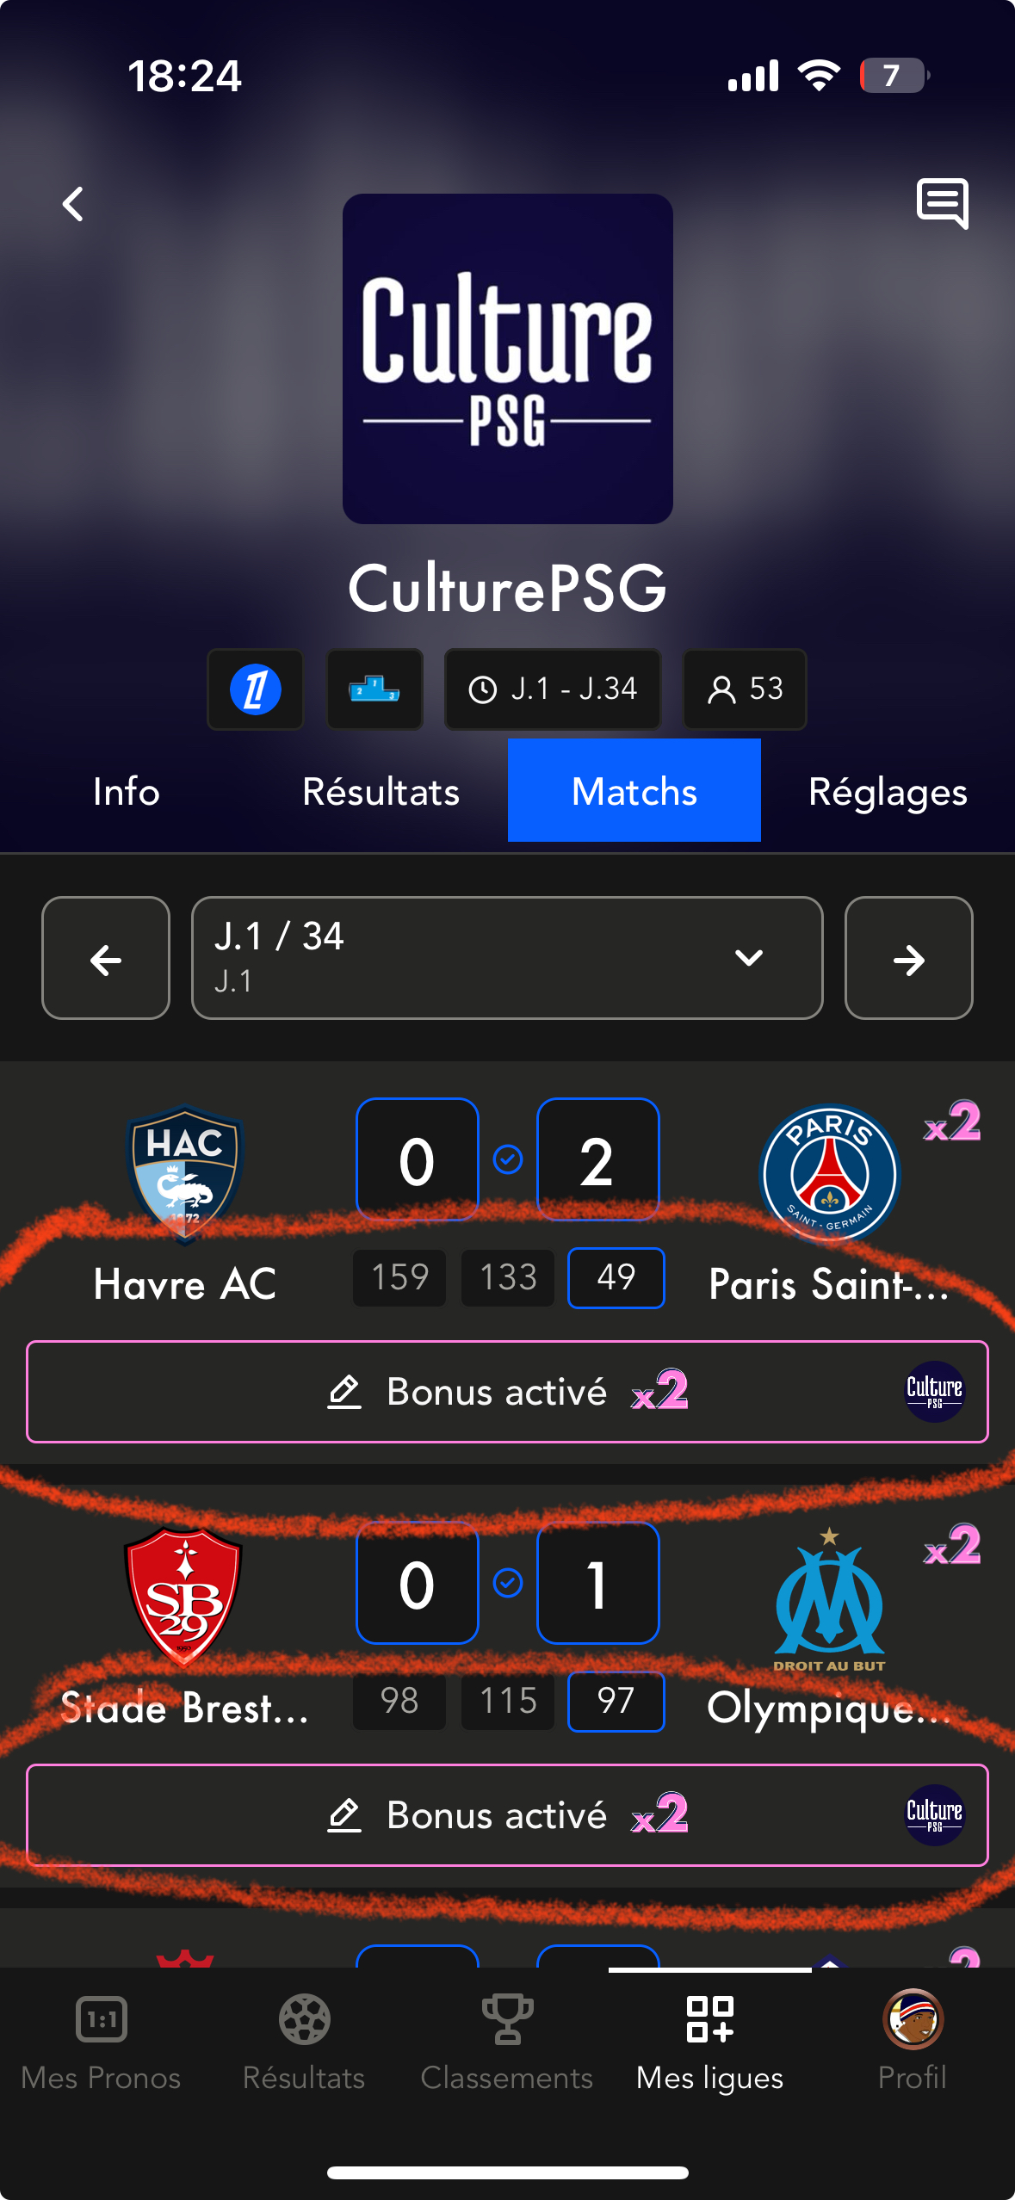Toggle the x2 bonus on Havre–Paris match

[x=952, y=1122]
